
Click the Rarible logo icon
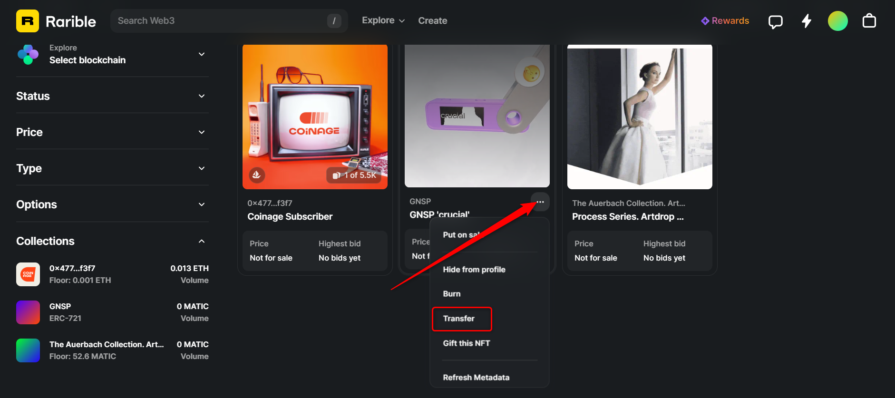click(28, 21)
